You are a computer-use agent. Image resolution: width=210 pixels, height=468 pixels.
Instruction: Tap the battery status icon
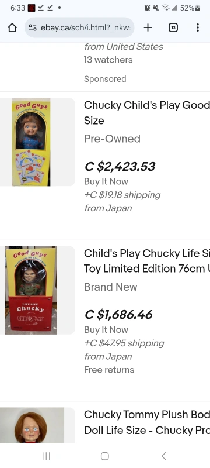198,8
